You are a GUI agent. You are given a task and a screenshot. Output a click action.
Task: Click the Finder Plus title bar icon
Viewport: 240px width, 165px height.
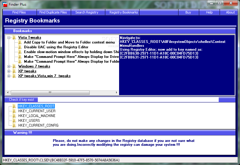(x=5, y=4)
